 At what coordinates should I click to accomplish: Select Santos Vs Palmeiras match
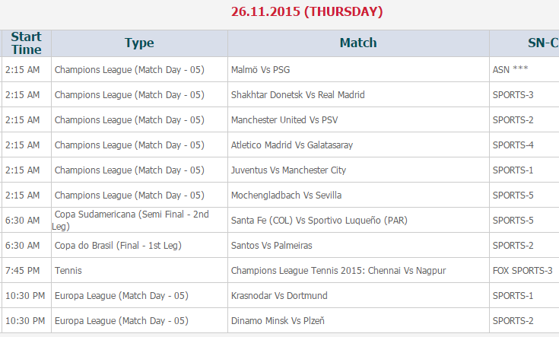(x=272, y=246)
